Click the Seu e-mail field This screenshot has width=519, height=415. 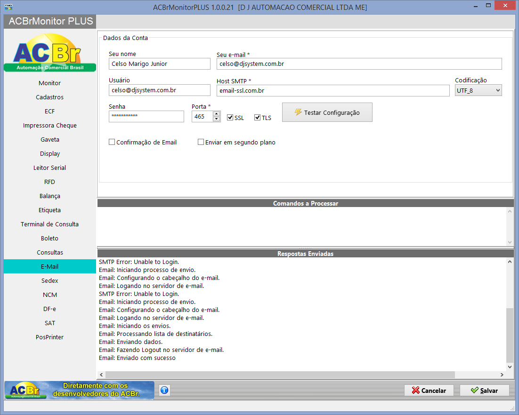tap(359, 64)
